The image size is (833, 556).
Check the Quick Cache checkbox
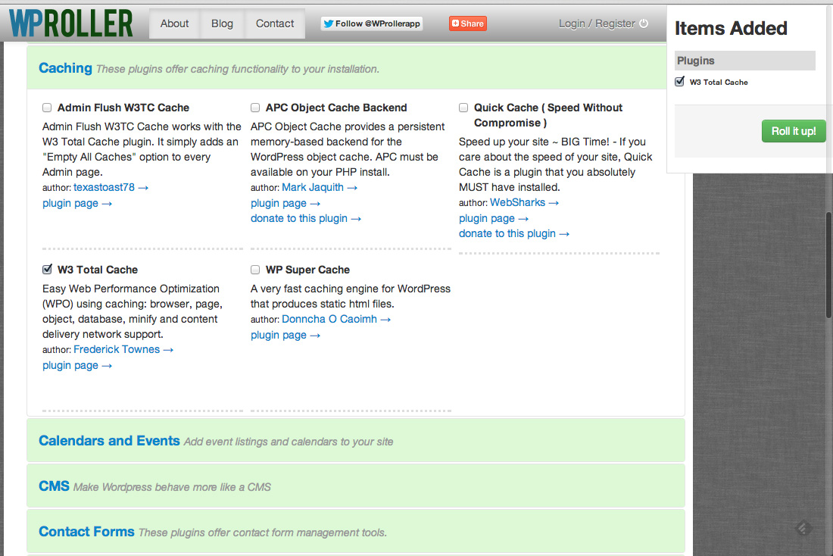click(x=463, y=108)
